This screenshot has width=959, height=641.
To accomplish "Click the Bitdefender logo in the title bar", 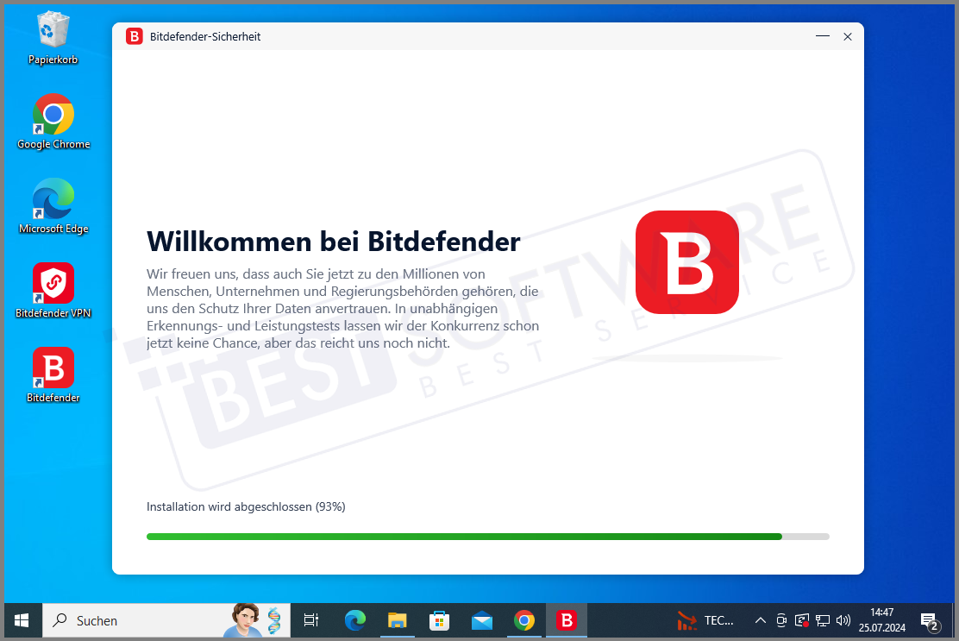I will pyautogui.click(x=135, y=36).
